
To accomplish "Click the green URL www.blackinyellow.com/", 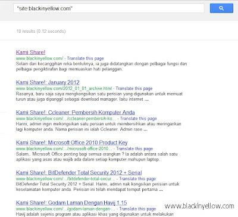I will [40, 58].
